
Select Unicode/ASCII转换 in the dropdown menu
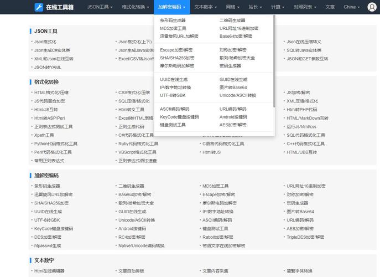[x=238, y=95]
